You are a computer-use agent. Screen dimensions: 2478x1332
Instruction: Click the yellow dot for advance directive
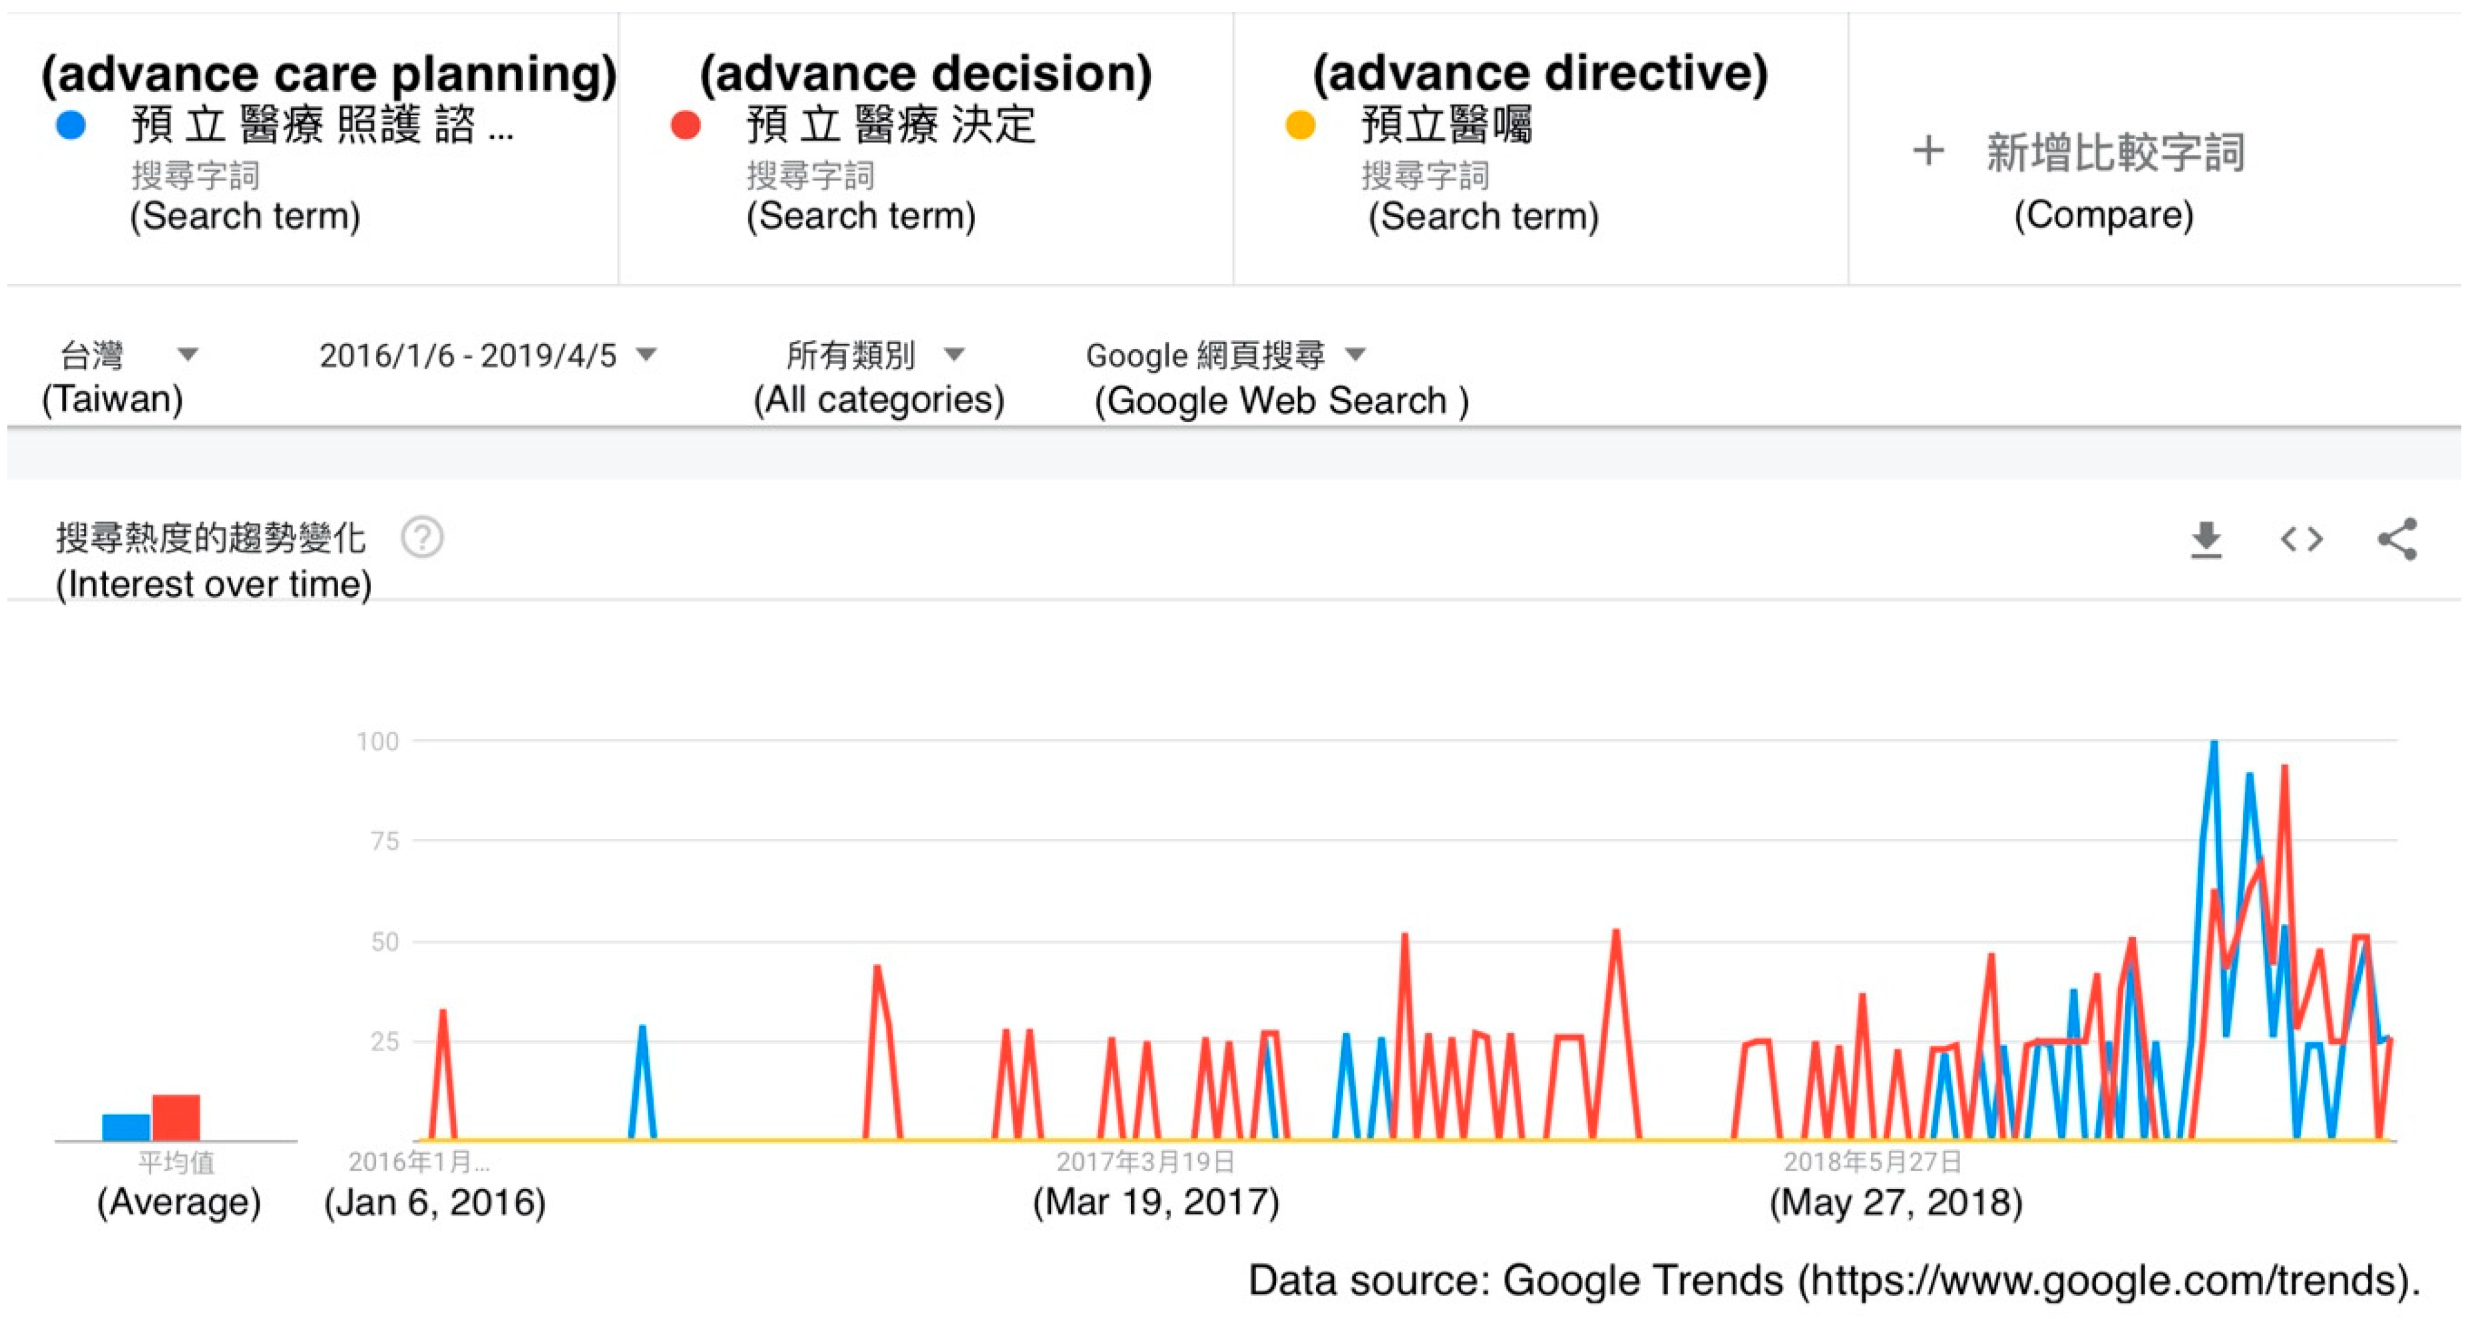click(x=1300, y=125)
